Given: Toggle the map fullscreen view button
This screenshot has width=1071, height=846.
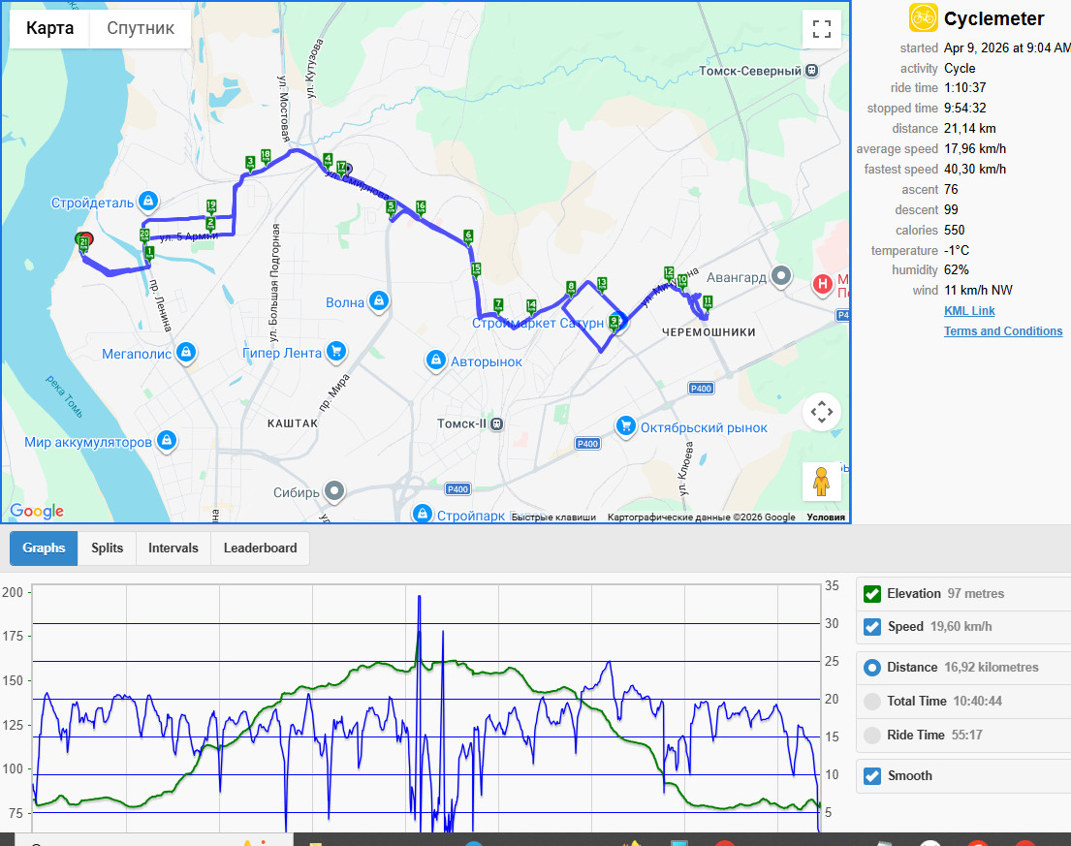Looking at the screenshot, I should 822,29.
